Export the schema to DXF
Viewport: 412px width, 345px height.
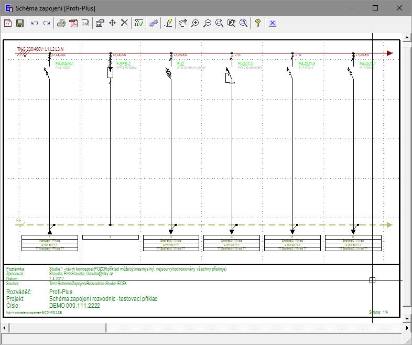(85, 23)
